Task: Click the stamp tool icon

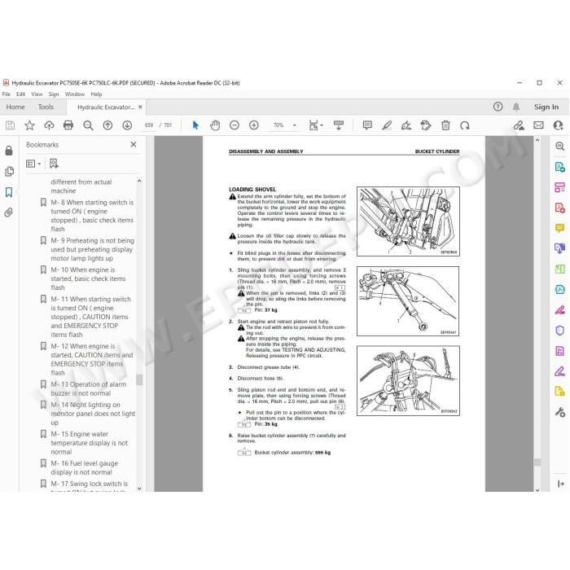Action: point(426,125)
